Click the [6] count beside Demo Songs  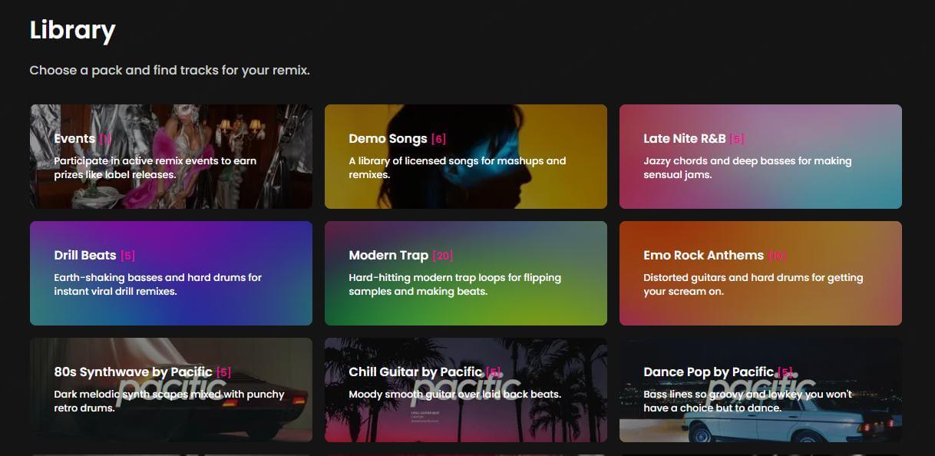coord(438,139)
